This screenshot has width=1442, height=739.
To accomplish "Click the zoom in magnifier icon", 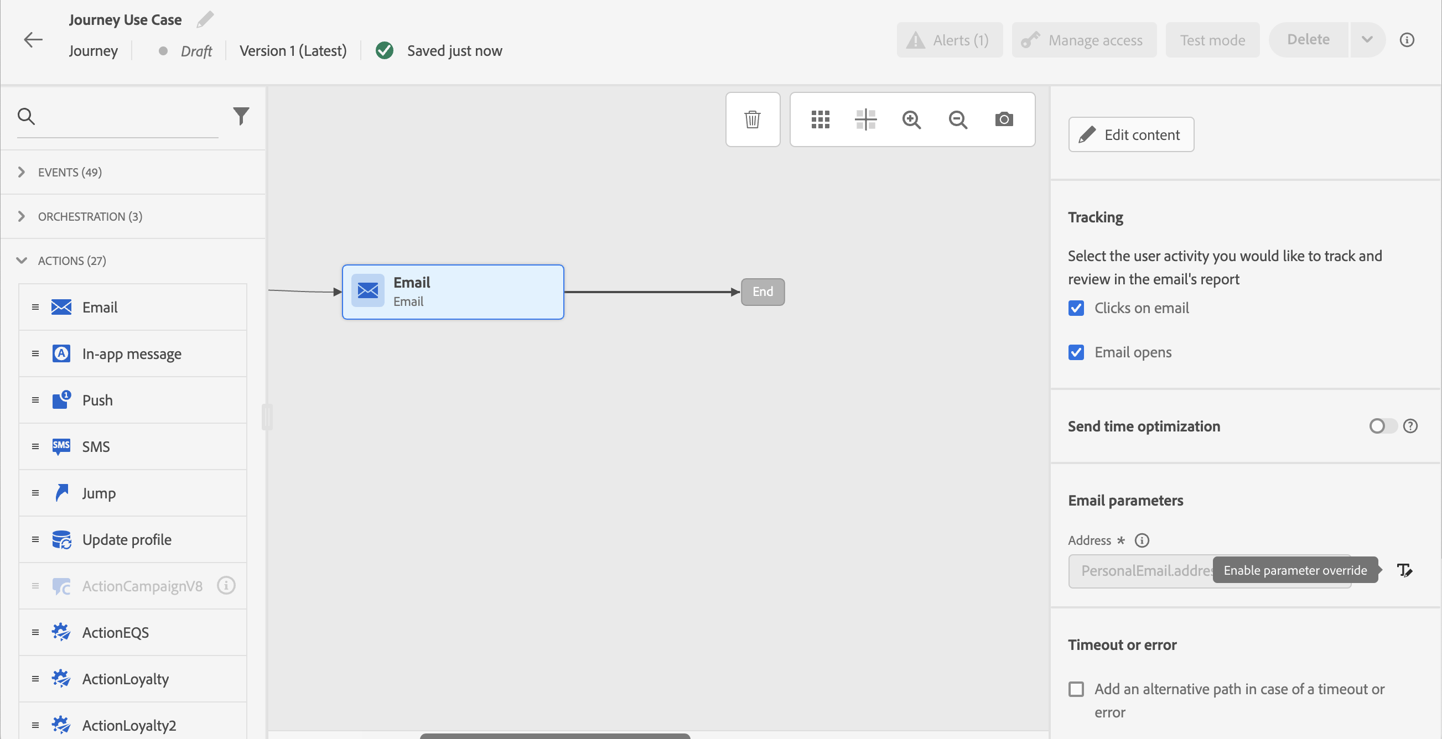I will pyautogui.click(x=911, y=119).
